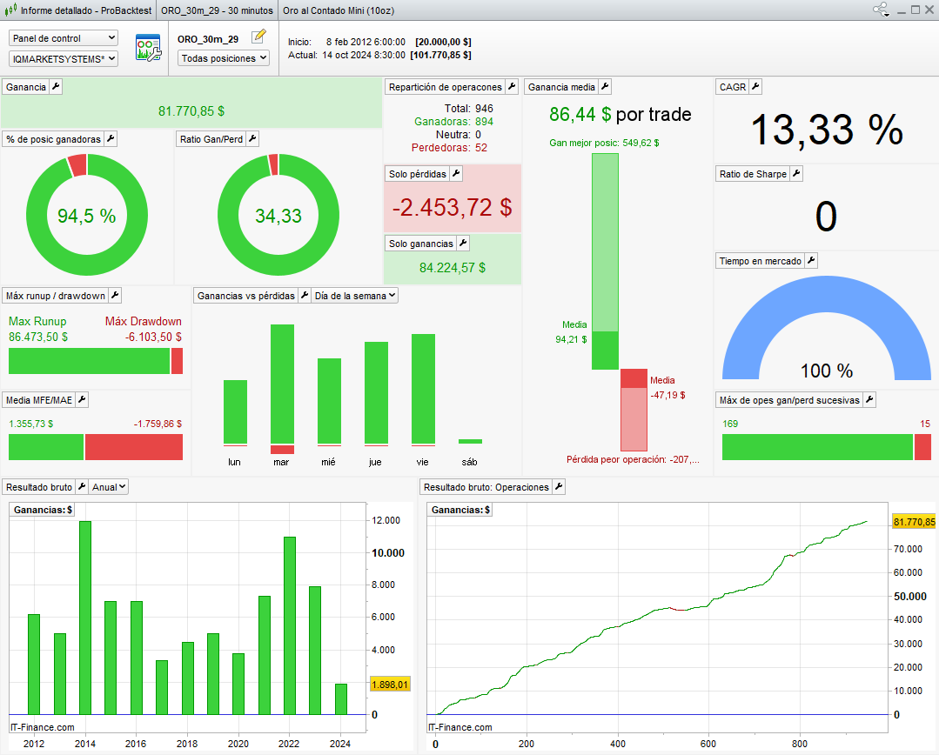
Task: Click Gan mejor posic: 549,62 $ text
Action: (x=604, y=144)
